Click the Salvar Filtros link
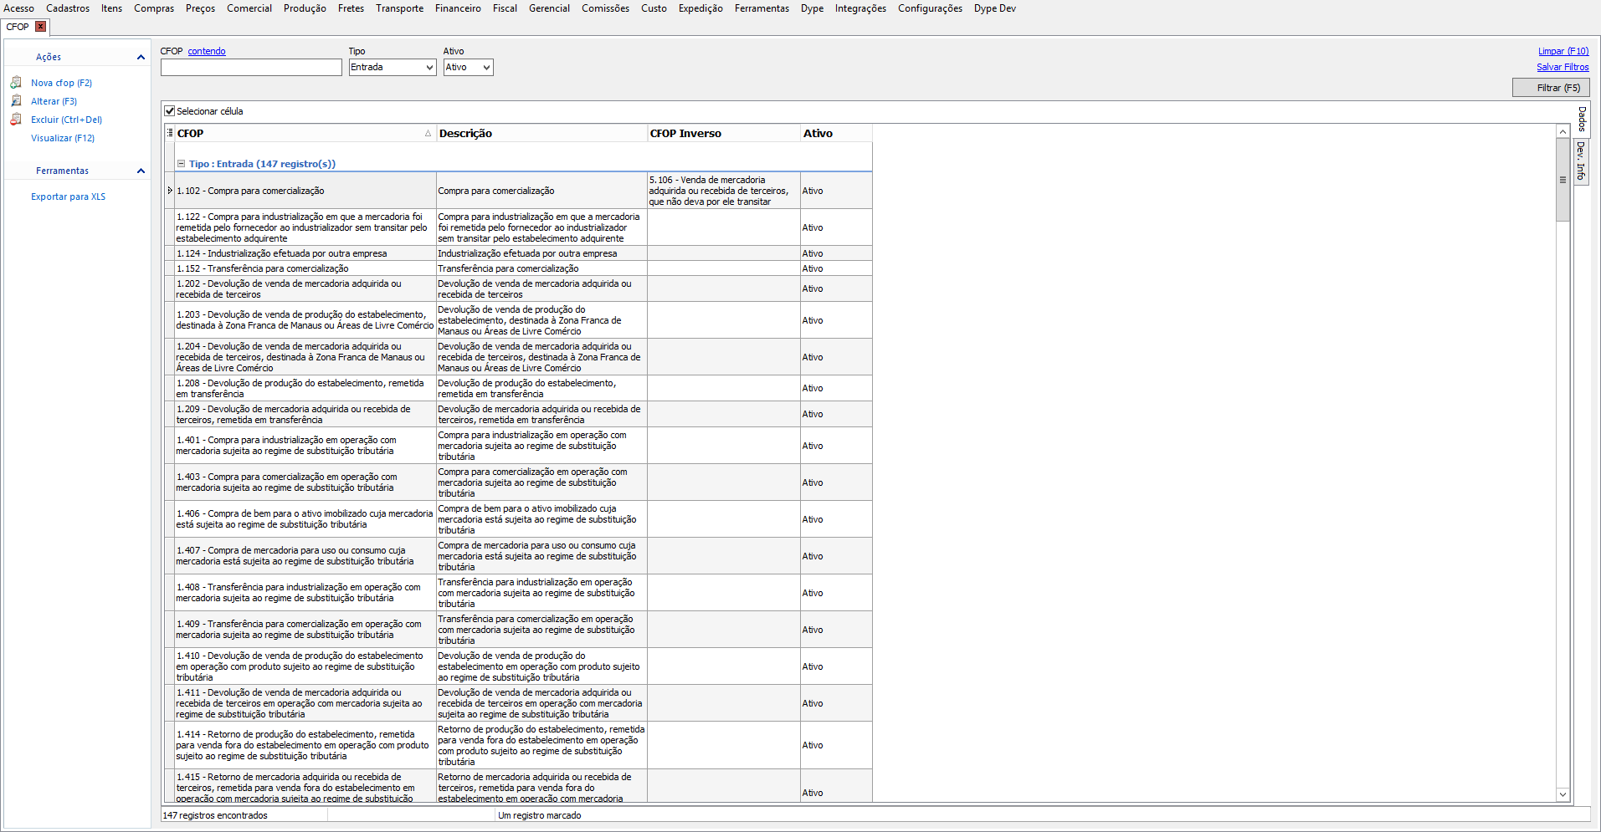 [x=1563, y=67]
